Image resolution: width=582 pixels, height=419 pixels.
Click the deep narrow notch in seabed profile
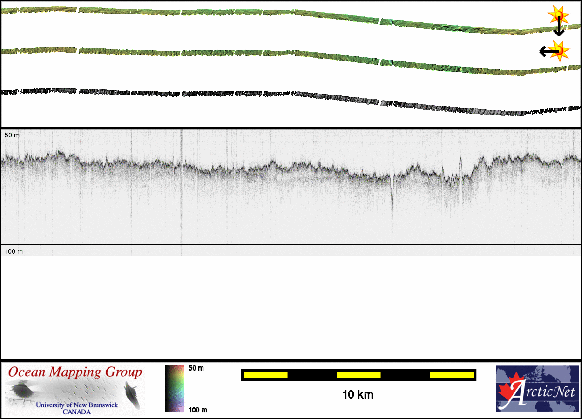point(392,191)
